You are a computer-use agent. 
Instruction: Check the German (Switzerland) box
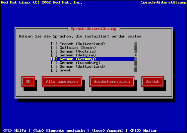pyautogui.click(x=54, y=66)
